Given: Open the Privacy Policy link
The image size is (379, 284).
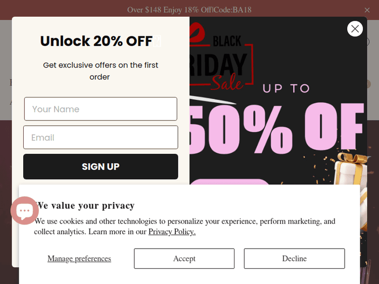Looking at the screenshot, I should (x=172, y=232).
